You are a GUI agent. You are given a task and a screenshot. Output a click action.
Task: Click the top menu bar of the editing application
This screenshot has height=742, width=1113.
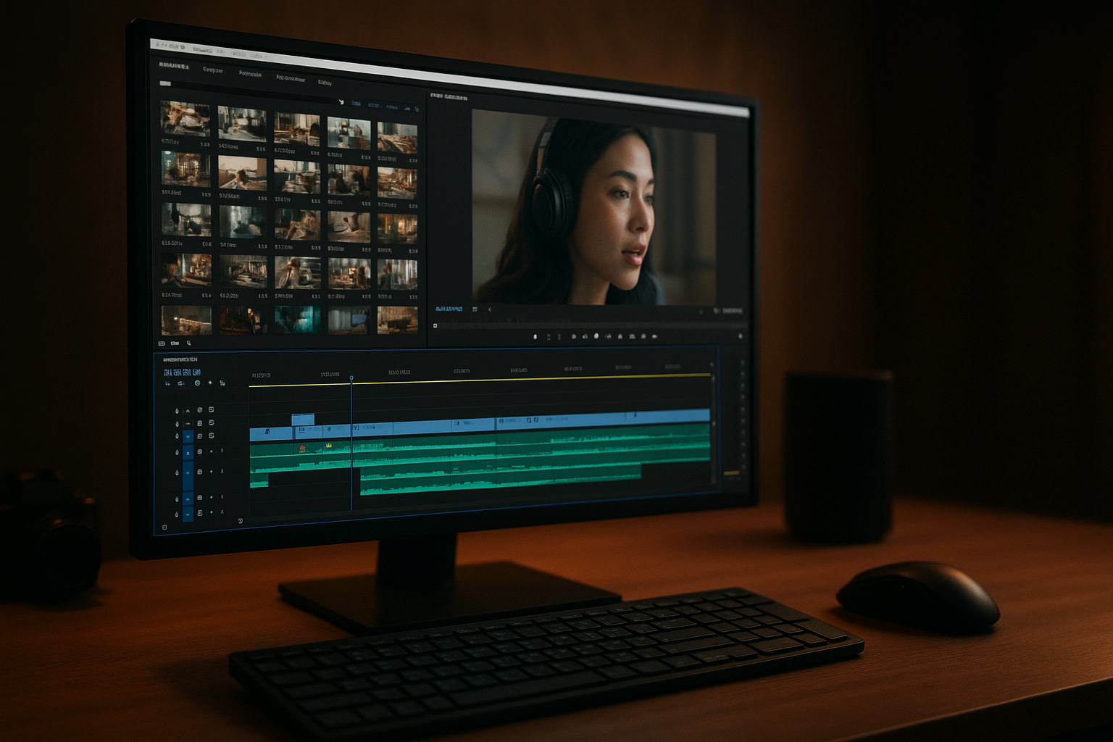click(x=449, y=77)
